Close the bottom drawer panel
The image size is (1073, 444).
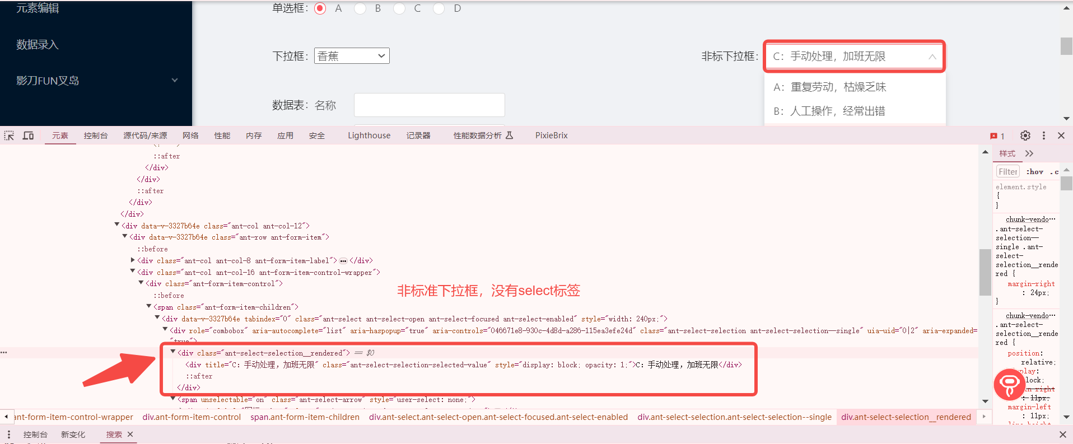[x=1063, y=434]
